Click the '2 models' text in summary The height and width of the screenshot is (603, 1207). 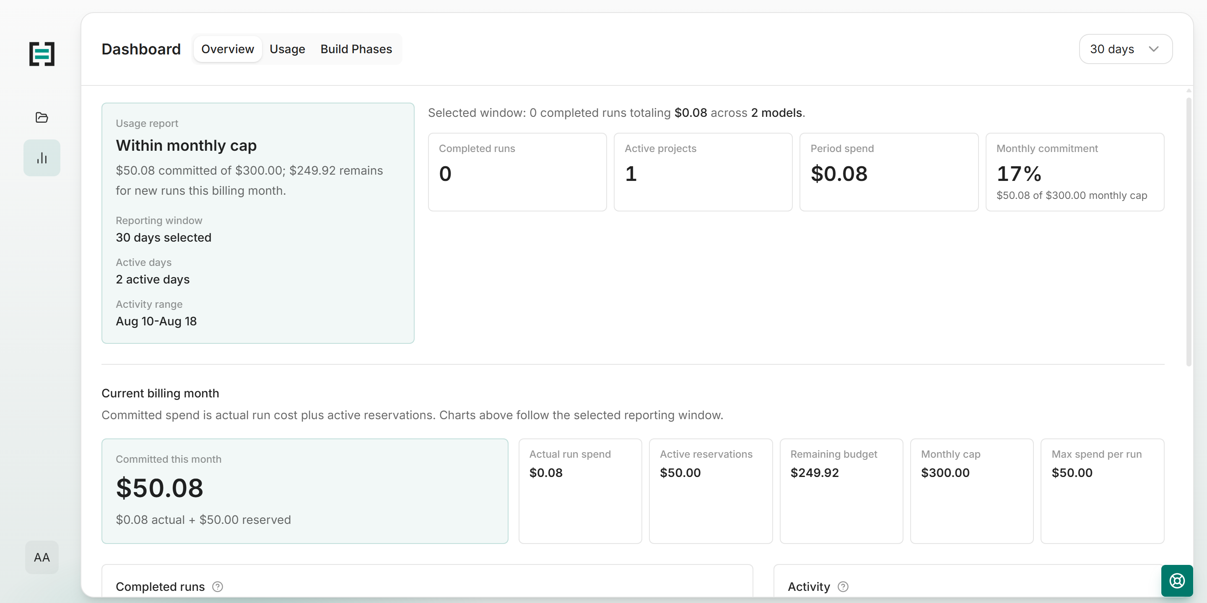776,113
